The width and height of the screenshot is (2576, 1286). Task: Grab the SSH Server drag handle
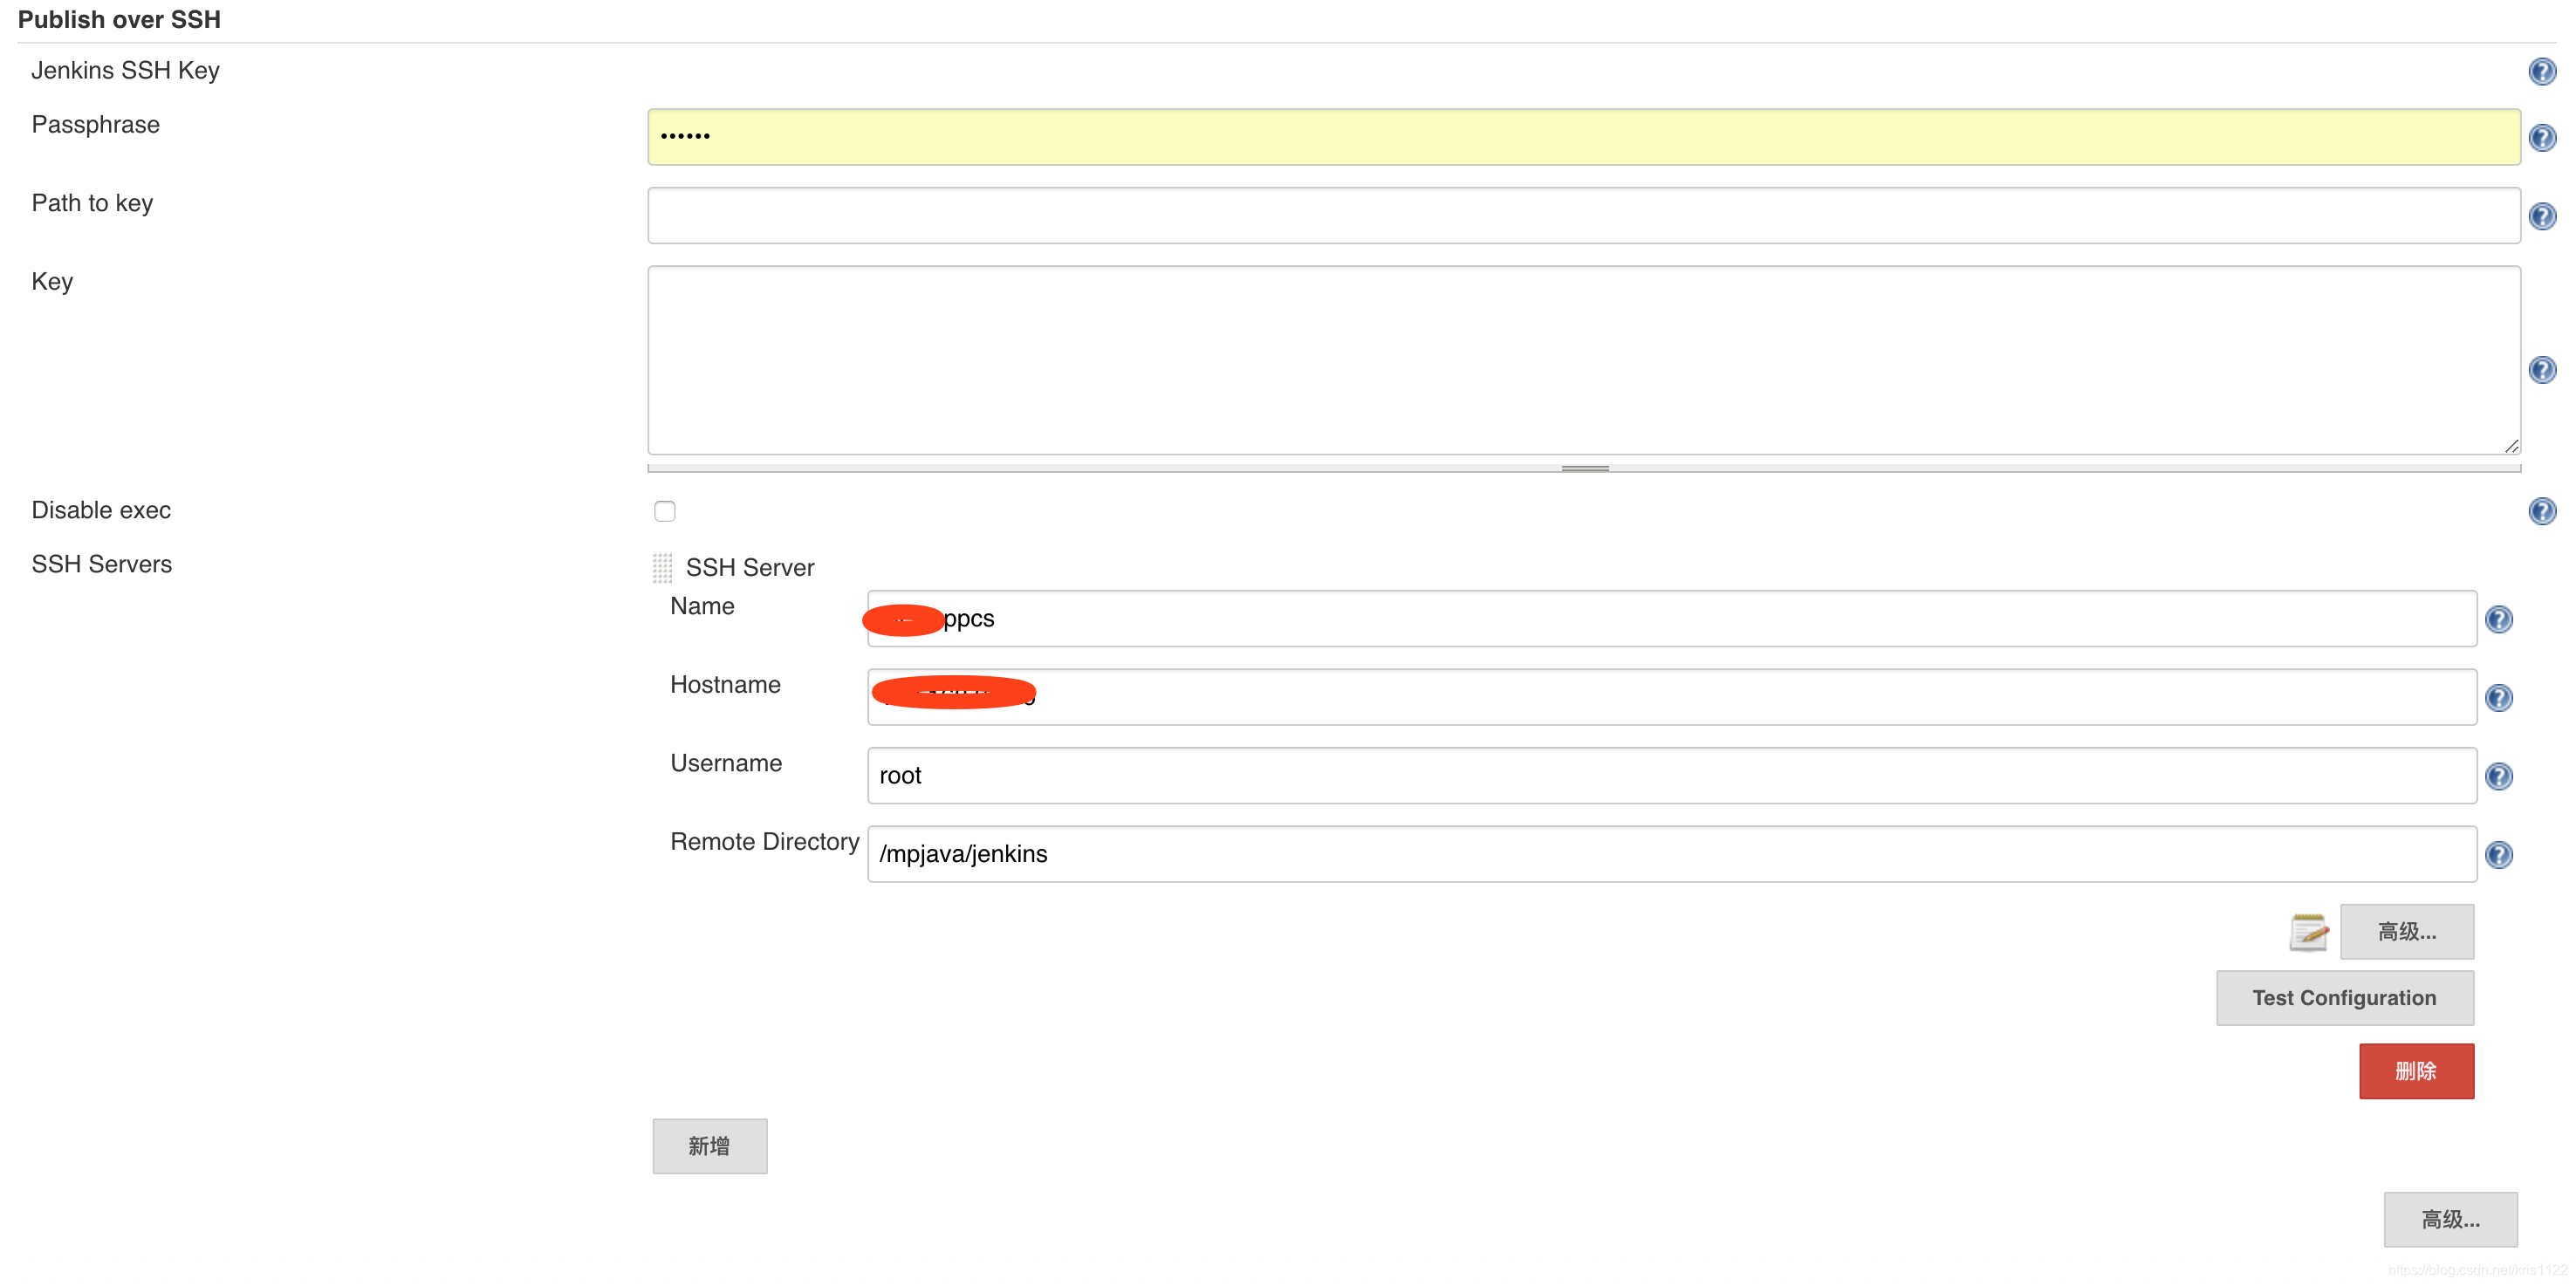tap(662, 568)
